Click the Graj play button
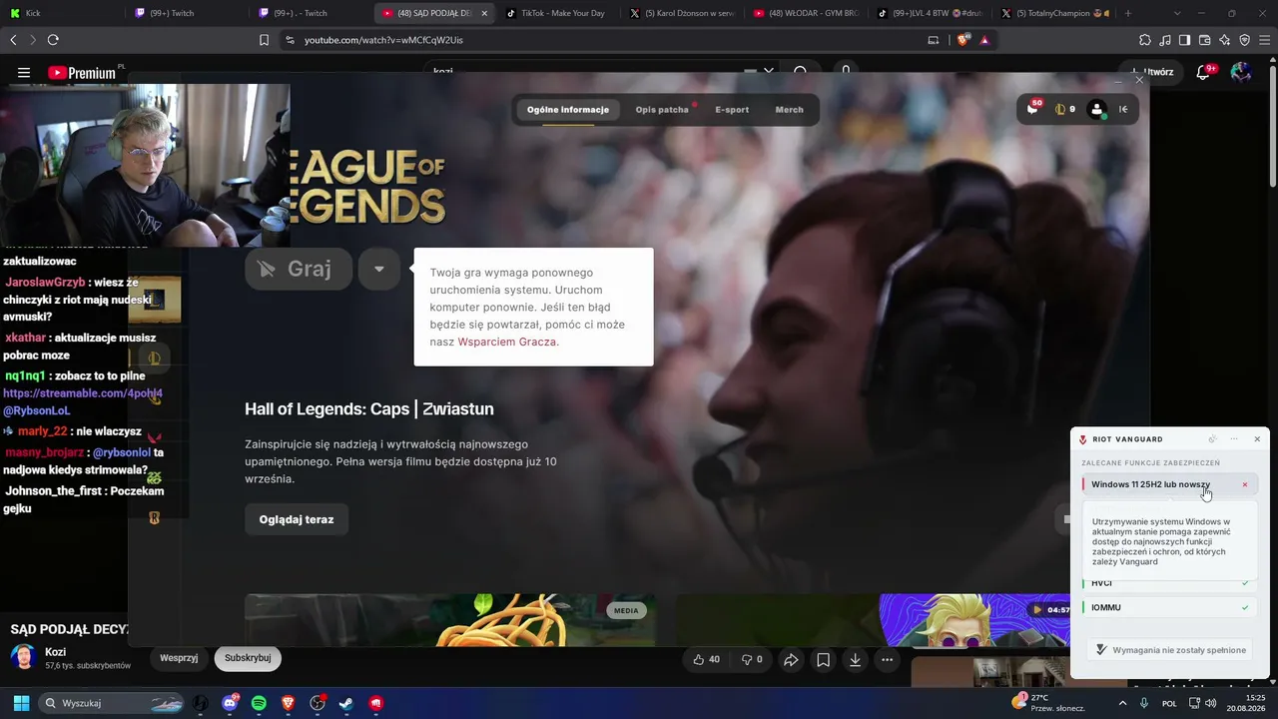The height and width of the screenshot is (719, 1278). click(x=299, y=269)
